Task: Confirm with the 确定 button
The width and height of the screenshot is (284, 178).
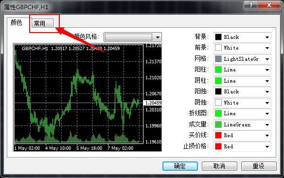Action: 180,166
